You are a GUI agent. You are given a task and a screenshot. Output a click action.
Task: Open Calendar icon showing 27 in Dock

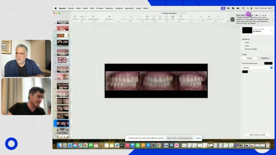tap(96, 146)
